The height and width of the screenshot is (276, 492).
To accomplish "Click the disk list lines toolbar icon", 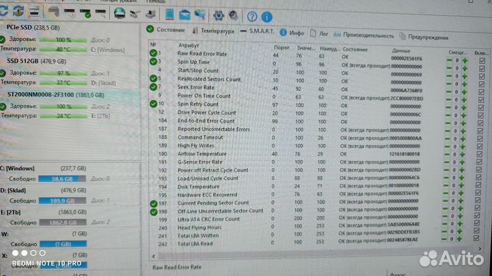I will 34,12.
